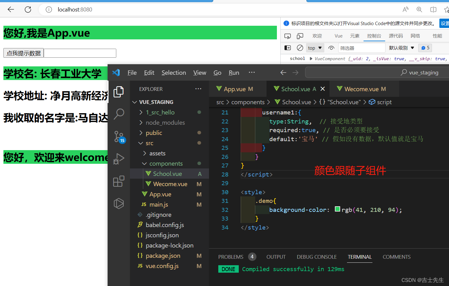Open the 默认级别 log level dropdown
The height and width of the screenshot is (286, 449).
[402, 48]
